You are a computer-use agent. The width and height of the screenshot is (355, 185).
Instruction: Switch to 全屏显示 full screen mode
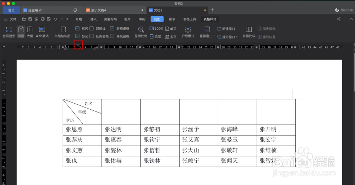(9, 32)
